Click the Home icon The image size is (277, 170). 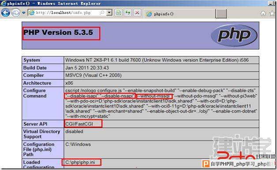(263, 13)
